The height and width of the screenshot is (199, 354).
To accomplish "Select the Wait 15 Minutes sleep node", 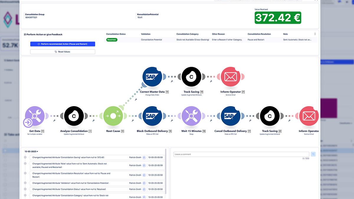I will pyautogui.click(x=191, y=116).
